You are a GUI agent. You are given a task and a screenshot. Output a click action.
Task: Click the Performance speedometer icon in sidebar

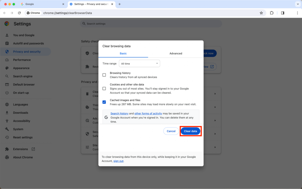pos(6,60)
